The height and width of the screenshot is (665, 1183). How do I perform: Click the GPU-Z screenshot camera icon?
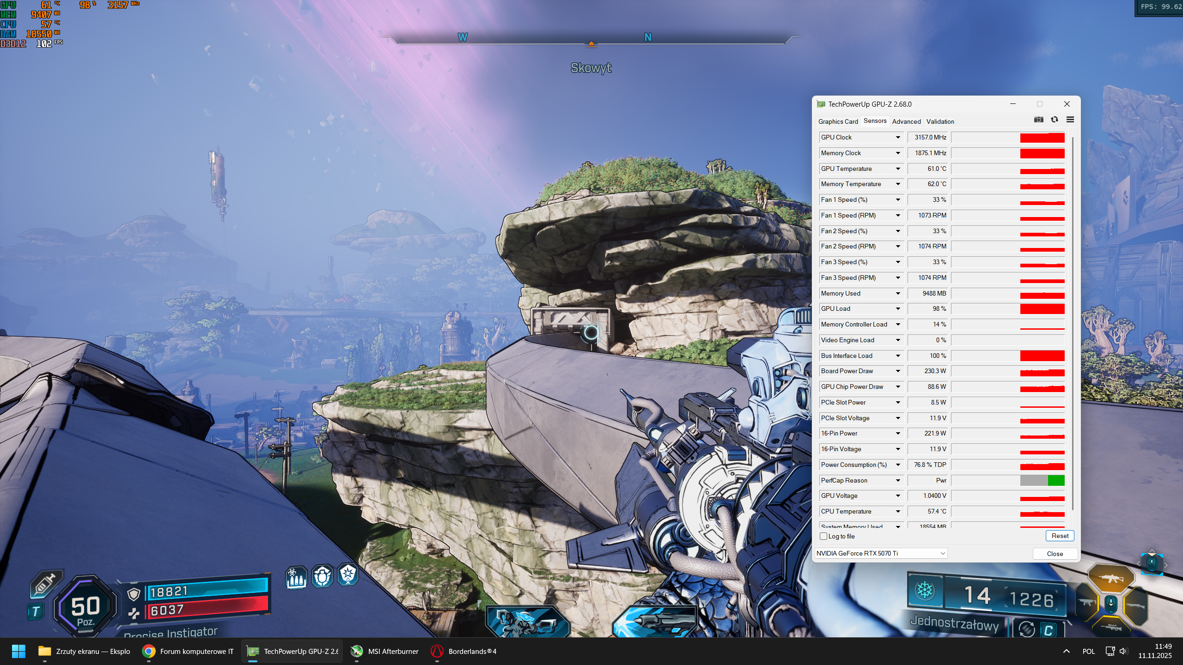(1038, 120)
